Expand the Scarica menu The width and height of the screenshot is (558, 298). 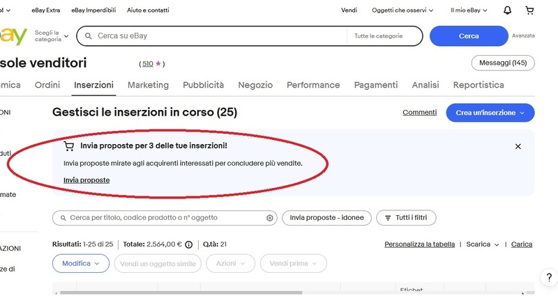[483, 244]
